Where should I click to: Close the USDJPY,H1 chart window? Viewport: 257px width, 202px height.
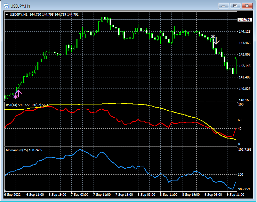[x=247, y=6]
